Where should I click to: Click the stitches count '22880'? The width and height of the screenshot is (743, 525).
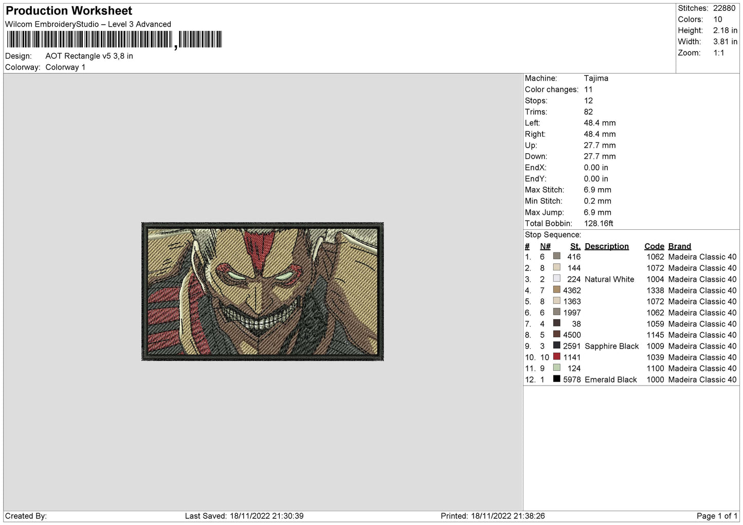(x=724, y=8)
